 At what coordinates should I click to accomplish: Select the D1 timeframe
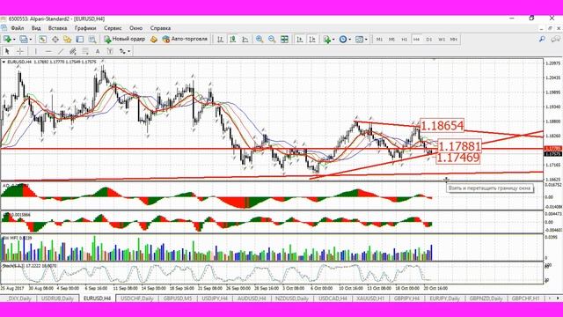(429, 39)
